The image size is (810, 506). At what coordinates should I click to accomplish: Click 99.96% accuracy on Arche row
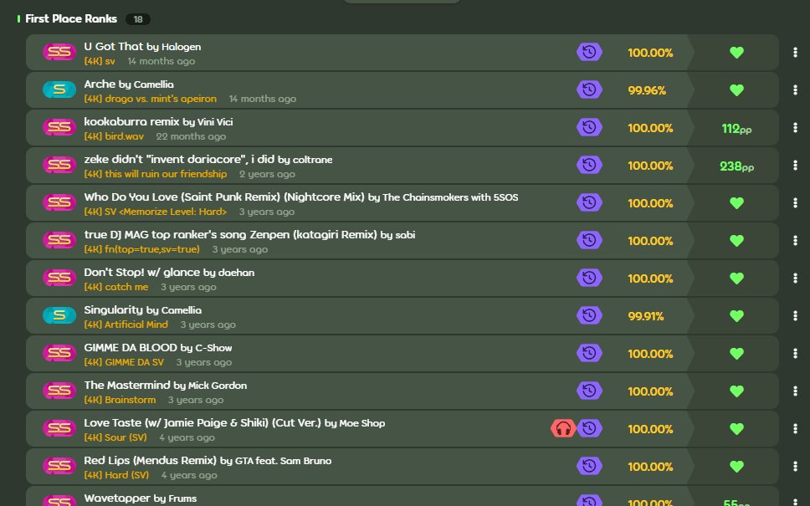point(647,90)
